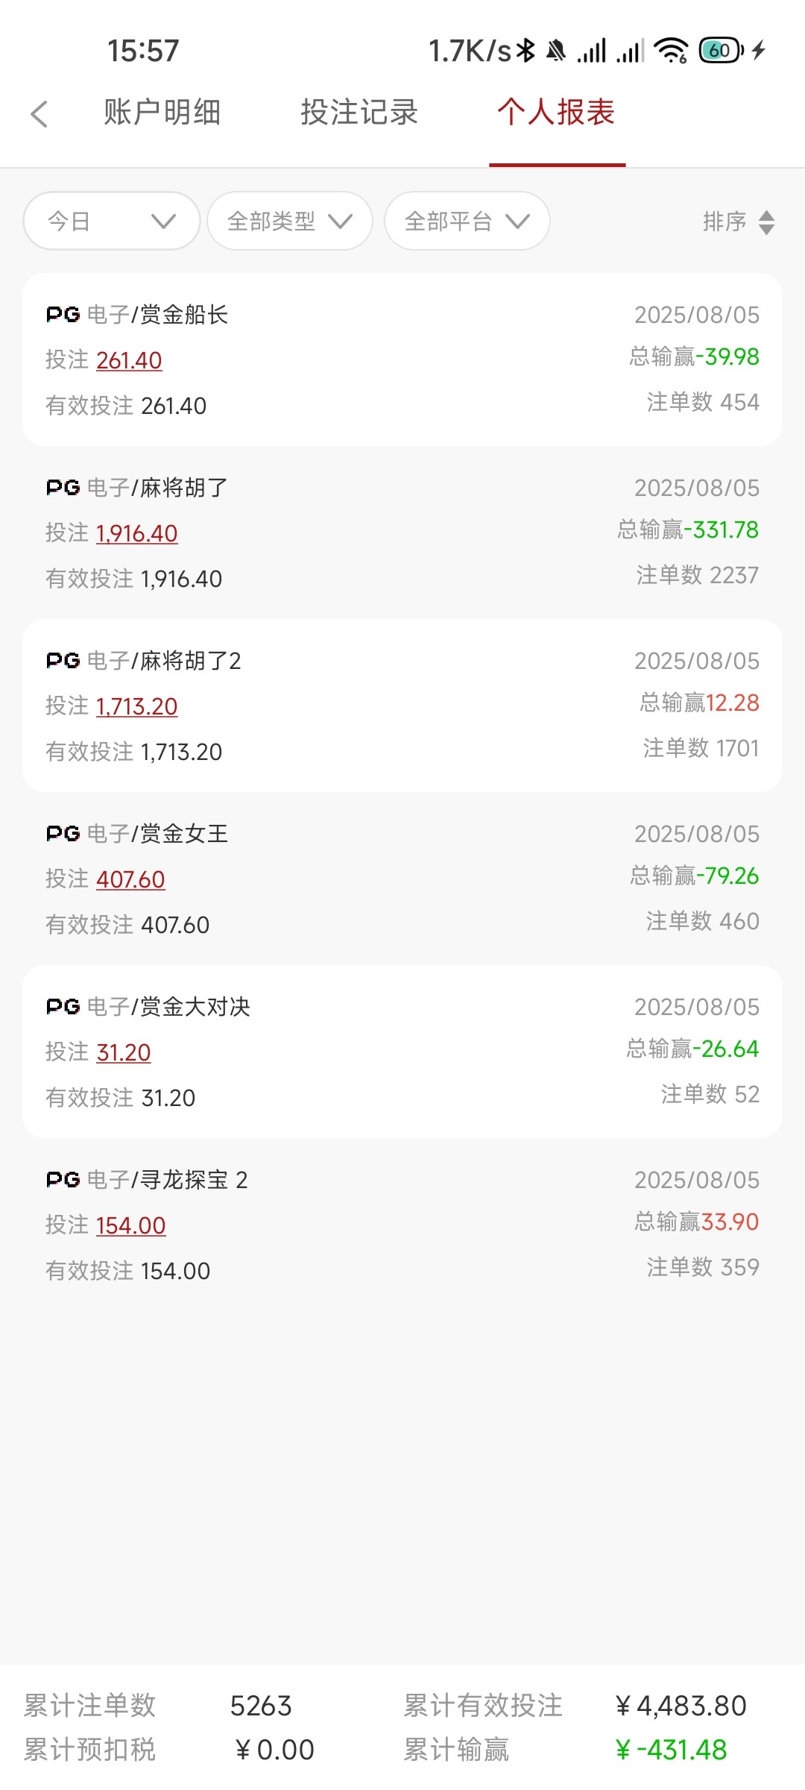The width and height of the screenshot is (805, 1790).
Task: Tap the PG logo beside 赏金船长
Action: pyautogui.click(x=63, y=315)
